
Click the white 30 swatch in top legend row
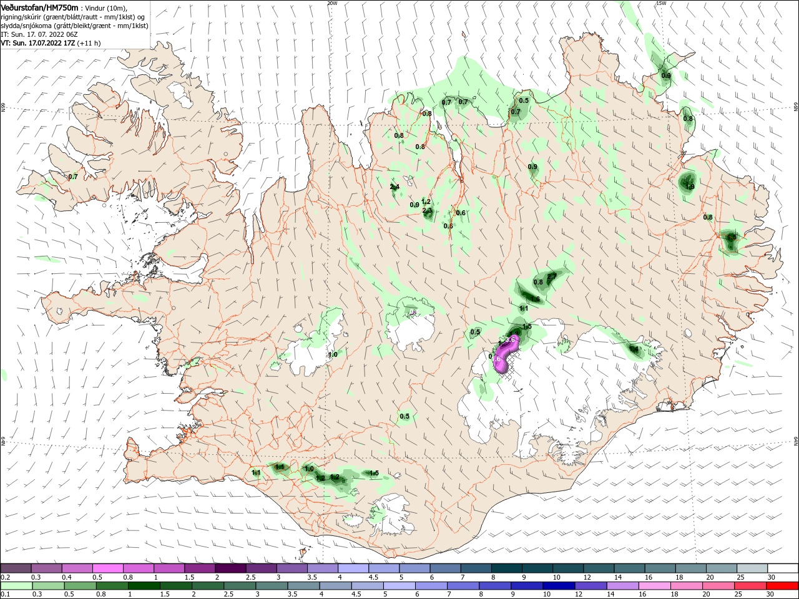[782, 568]
